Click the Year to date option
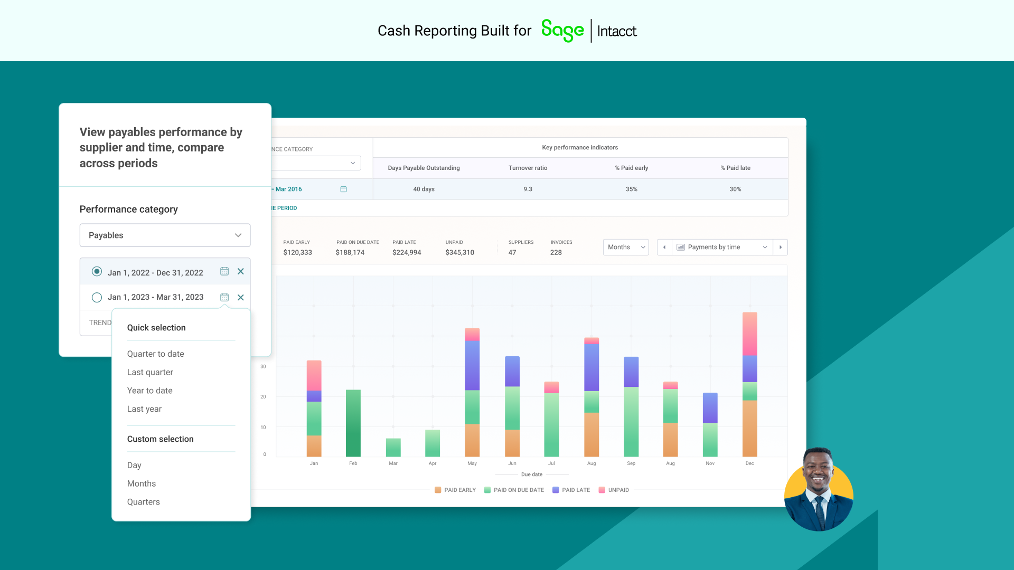The height and width of the screenshot is (570, 1014). [149, 391]
